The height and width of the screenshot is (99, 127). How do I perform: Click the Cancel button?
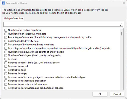(x=117, y=94)
